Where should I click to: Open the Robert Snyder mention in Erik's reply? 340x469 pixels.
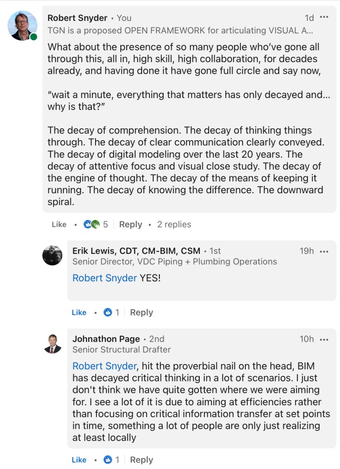[x=105, y=278]
